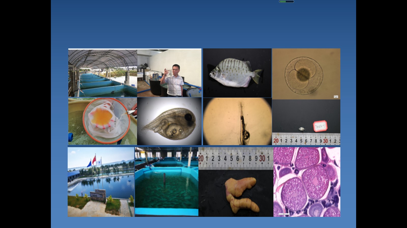Screen dimensions: 407x228
Task: Select the orange-rimmed net with eggs photo
Action: (x=103, y=121)
